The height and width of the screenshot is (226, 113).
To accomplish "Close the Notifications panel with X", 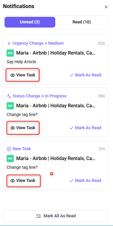I will coord(106,7).
